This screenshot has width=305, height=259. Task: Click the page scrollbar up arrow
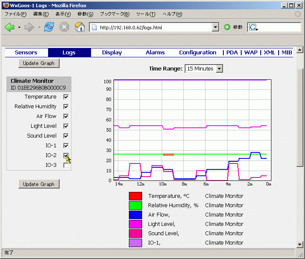[x=300, y=50]
